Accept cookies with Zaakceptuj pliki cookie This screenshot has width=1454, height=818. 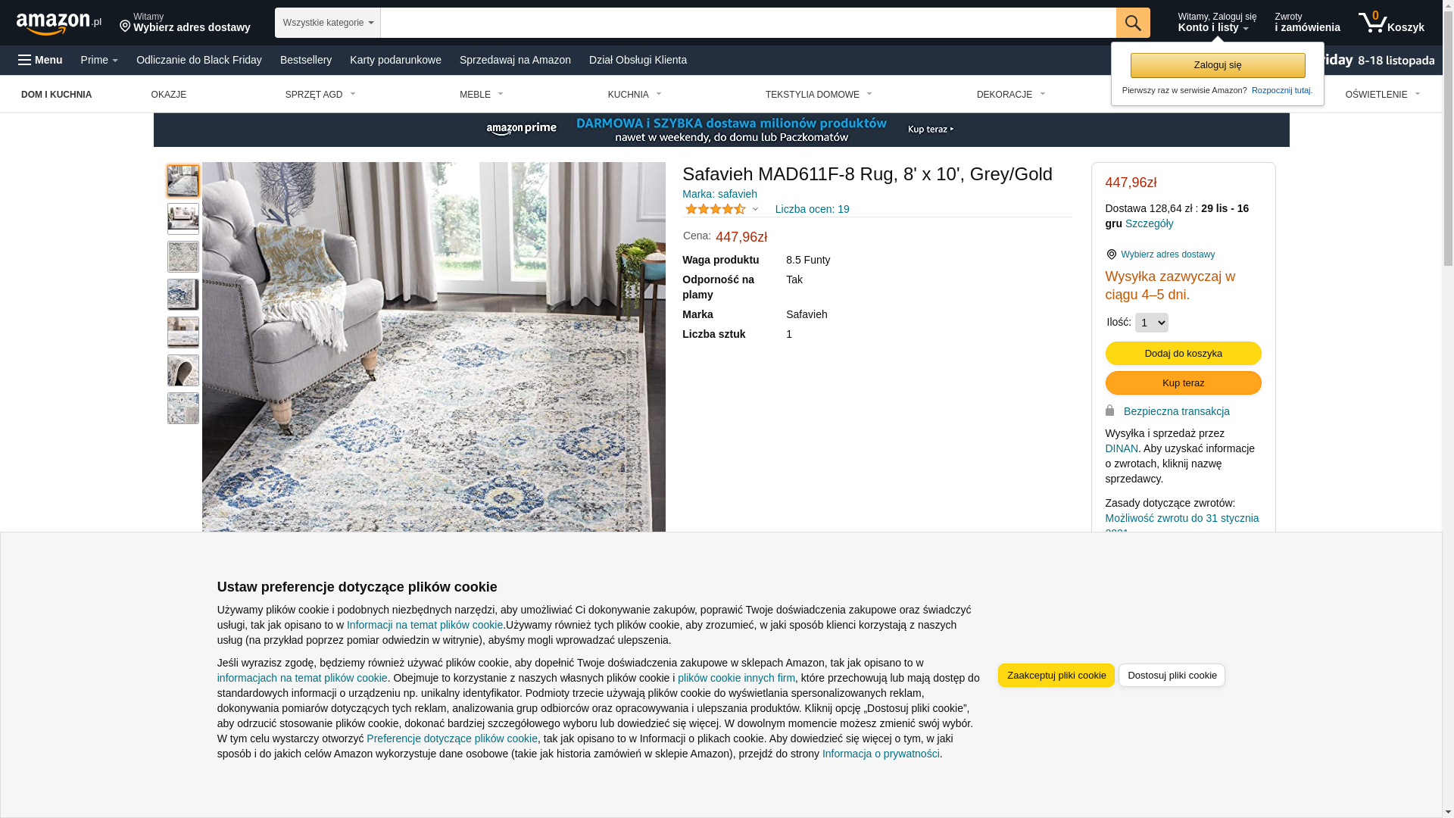[x=1056, y=675]
